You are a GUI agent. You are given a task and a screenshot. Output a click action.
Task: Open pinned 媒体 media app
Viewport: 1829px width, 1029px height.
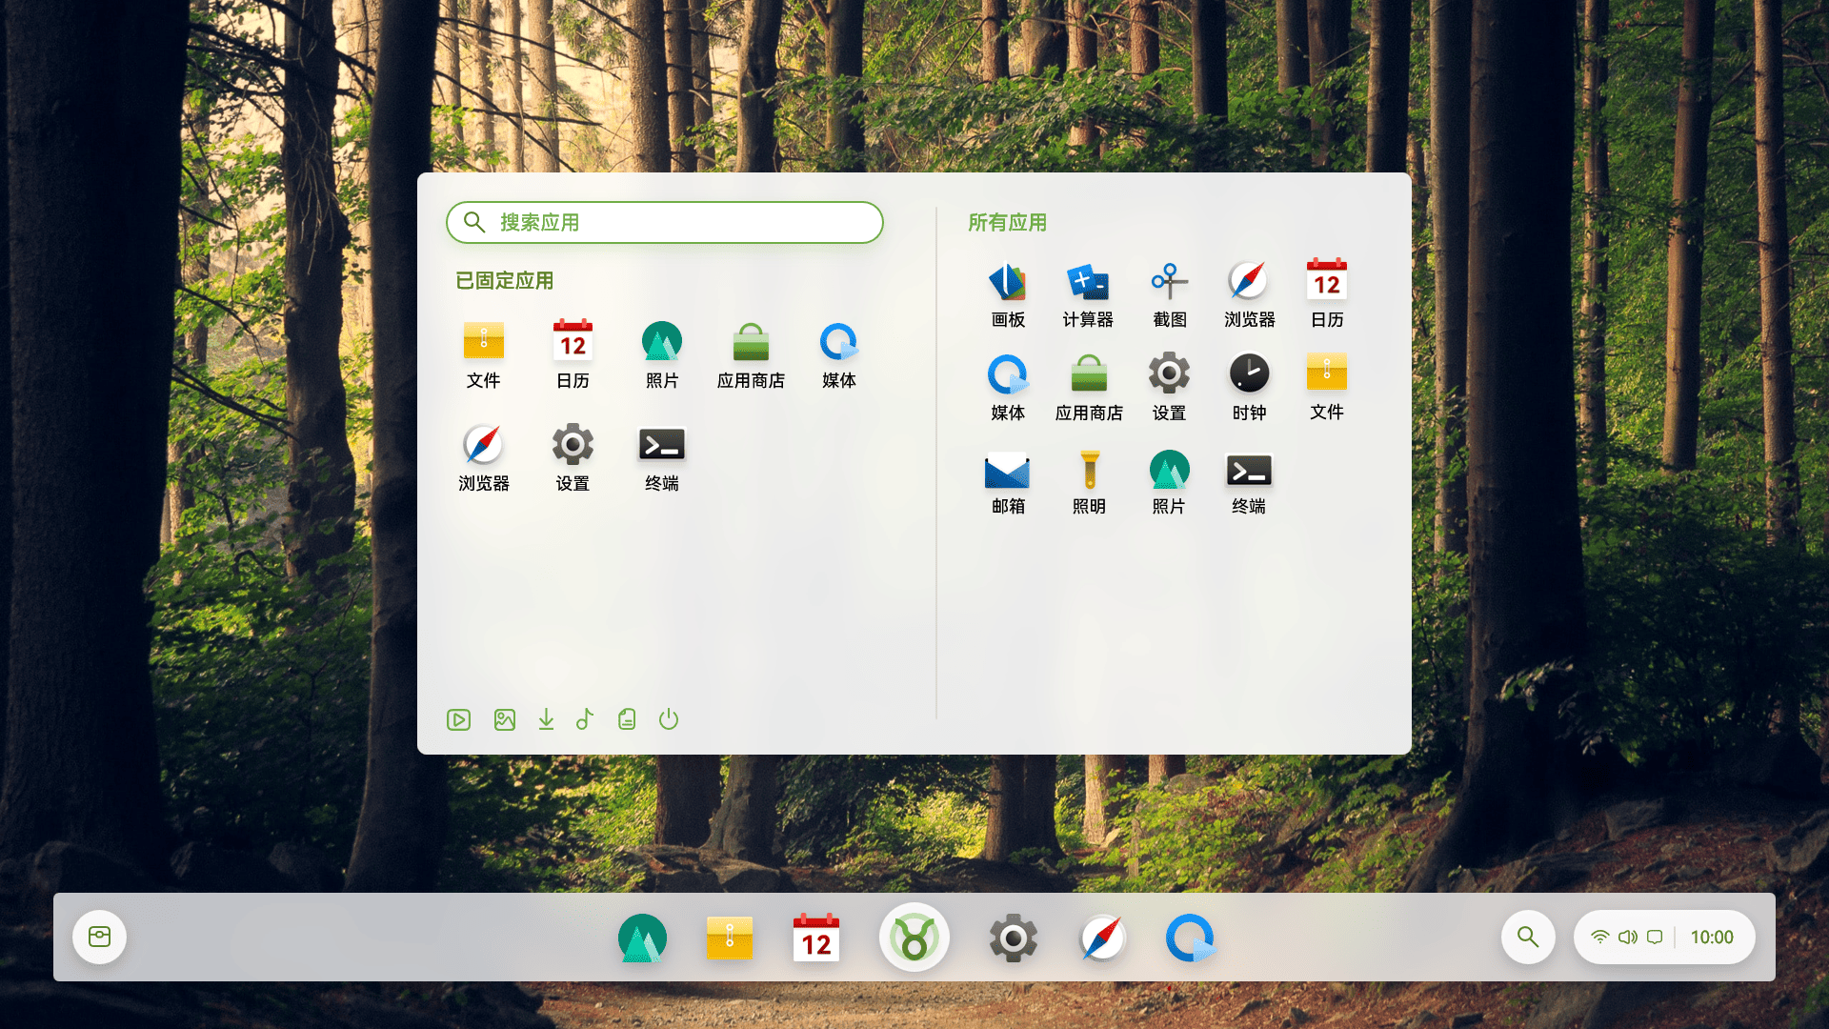point(838,343)
